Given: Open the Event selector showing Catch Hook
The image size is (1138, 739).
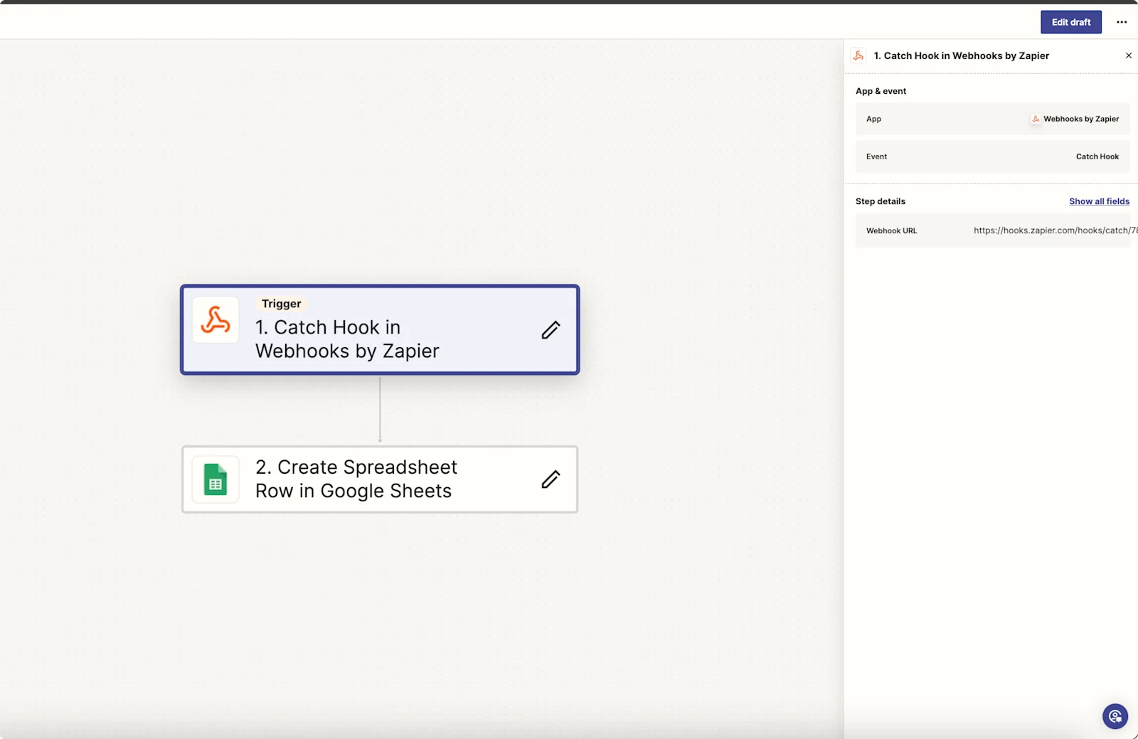Looking at the screenshot, I should (x=992, y=156).
